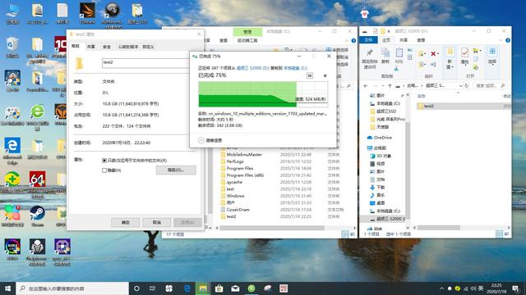Click the left Explorer horizontal scrollbar
Screen dimensions: 526x295
tap(272, 228)
